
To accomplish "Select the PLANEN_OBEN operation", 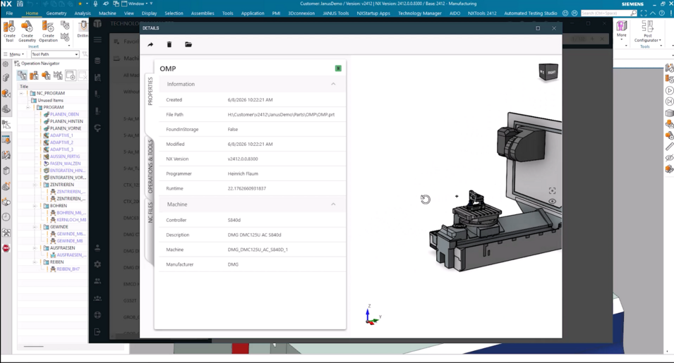I will (x=64, y=114).
